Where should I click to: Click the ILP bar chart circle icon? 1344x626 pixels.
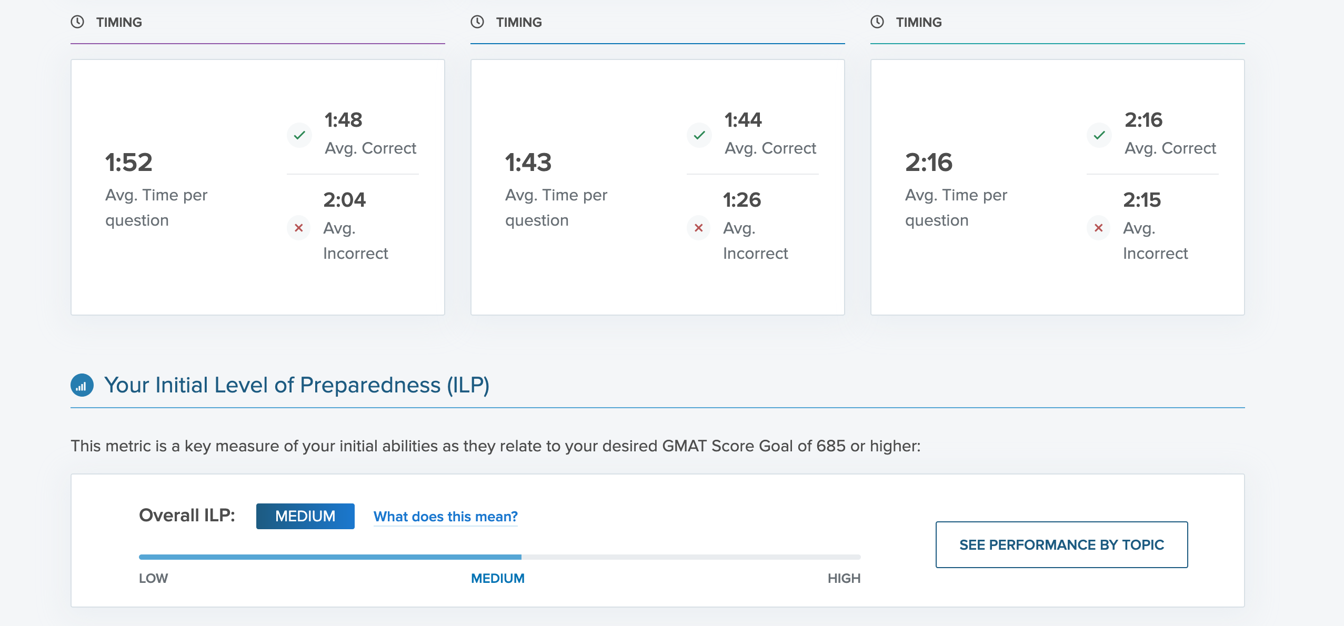(82, 385)
